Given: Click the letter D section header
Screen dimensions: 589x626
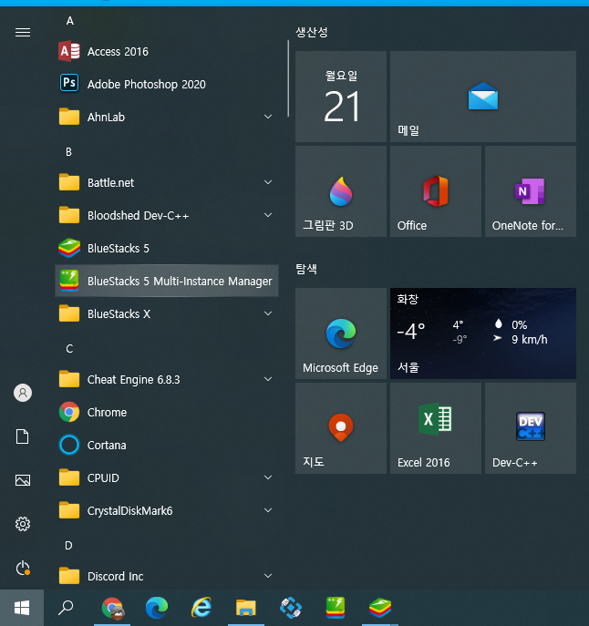Looking at the screenshot, I should [x=68, y=545].
